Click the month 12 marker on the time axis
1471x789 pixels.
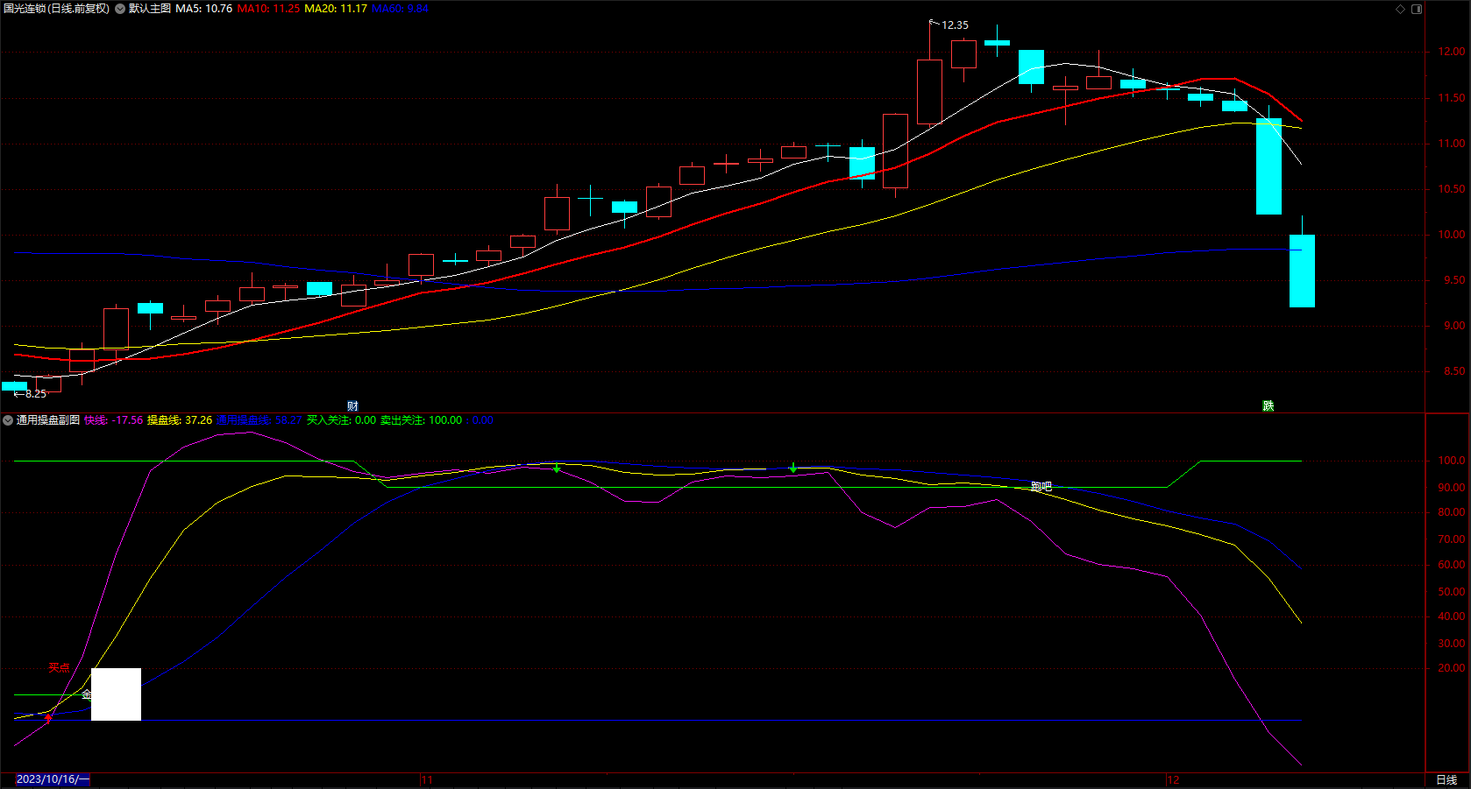[1173, 780]
